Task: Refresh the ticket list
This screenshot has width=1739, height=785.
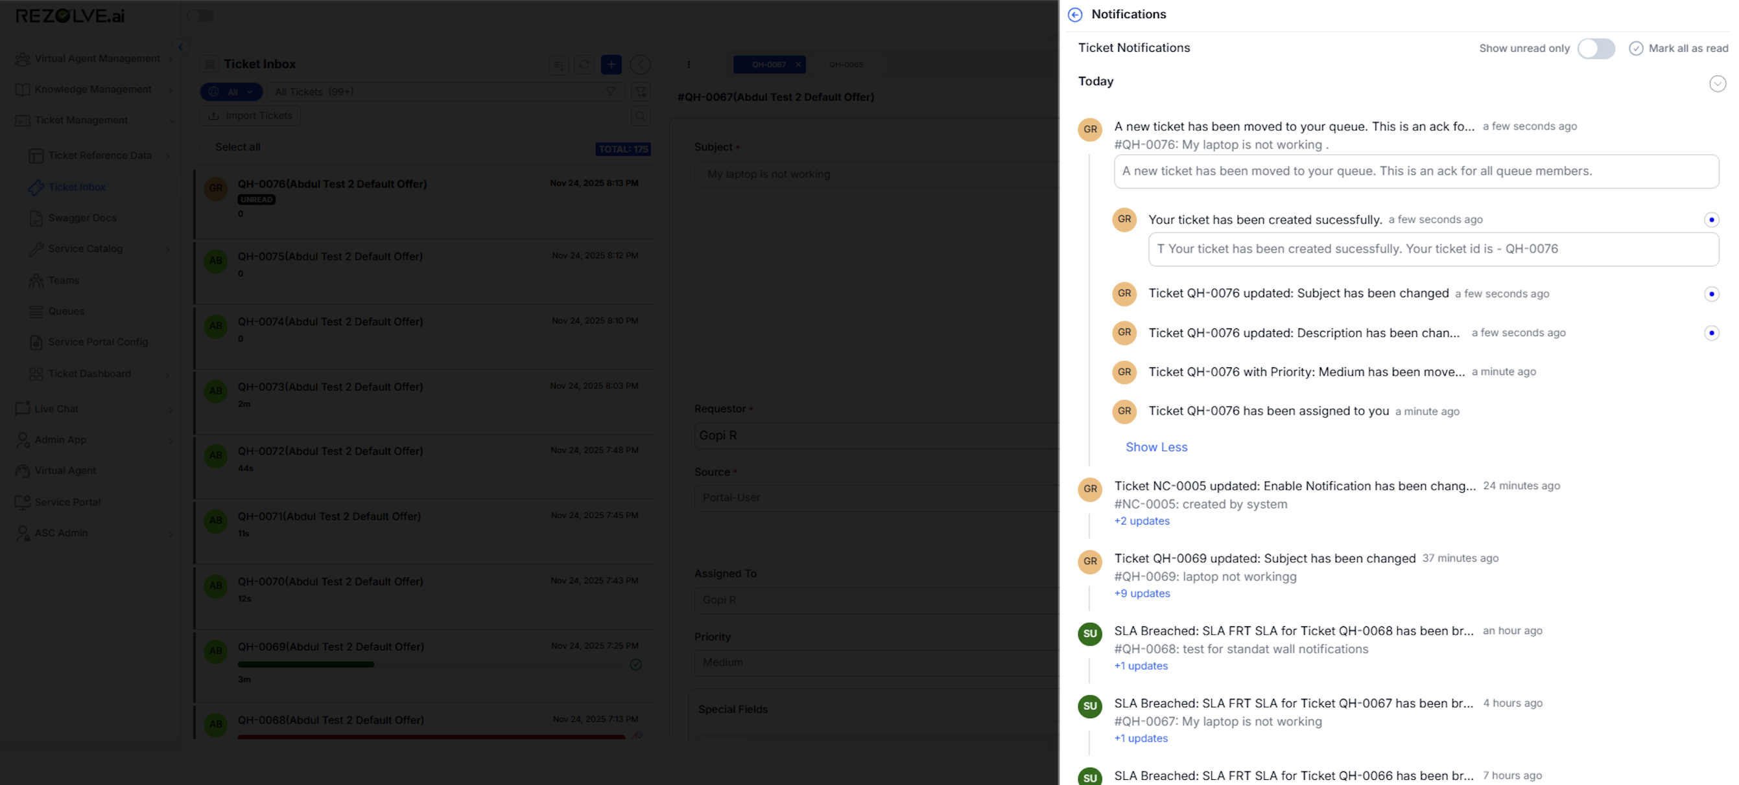Action: (x=584, y=64)
